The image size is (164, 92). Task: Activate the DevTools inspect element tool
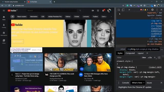pyautogui.click(x=119, y=10)
